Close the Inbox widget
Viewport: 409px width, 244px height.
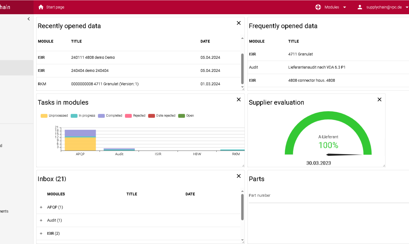pos(239,176)
